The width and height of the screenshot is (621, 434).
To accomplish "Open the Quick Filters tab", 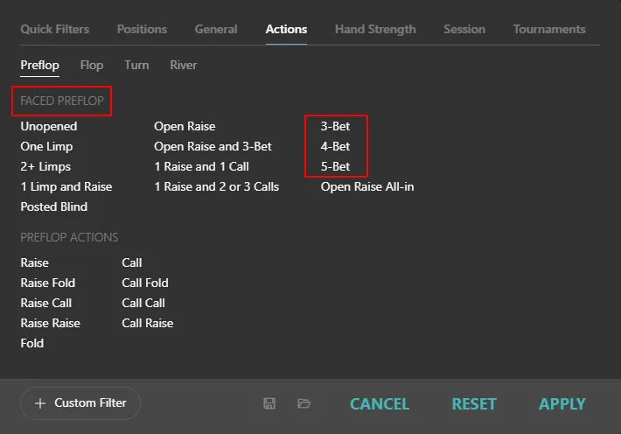I will pos(55,29).
